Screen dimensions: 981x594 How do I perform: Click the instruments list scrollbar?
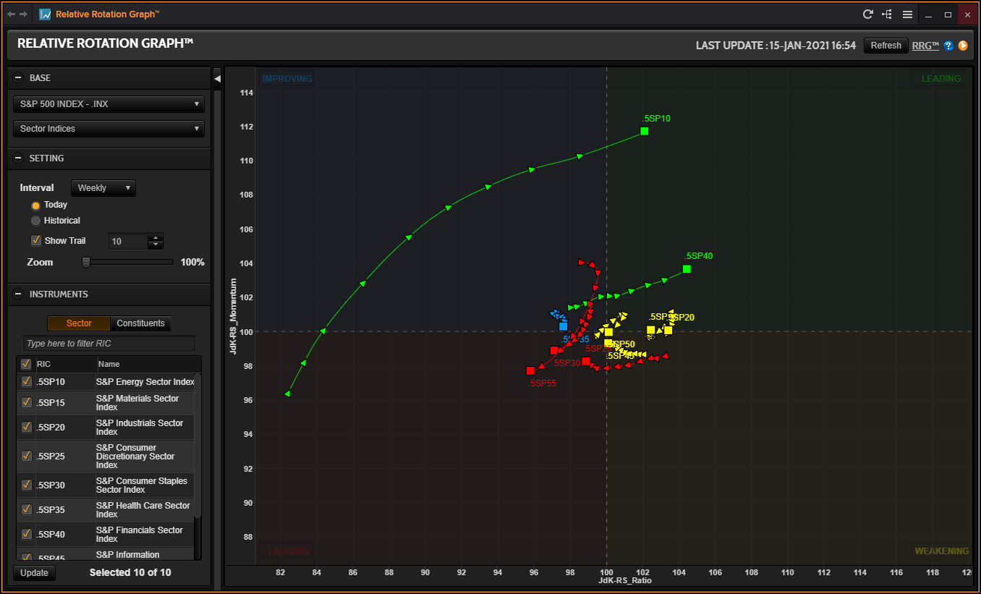pos(198,445)
